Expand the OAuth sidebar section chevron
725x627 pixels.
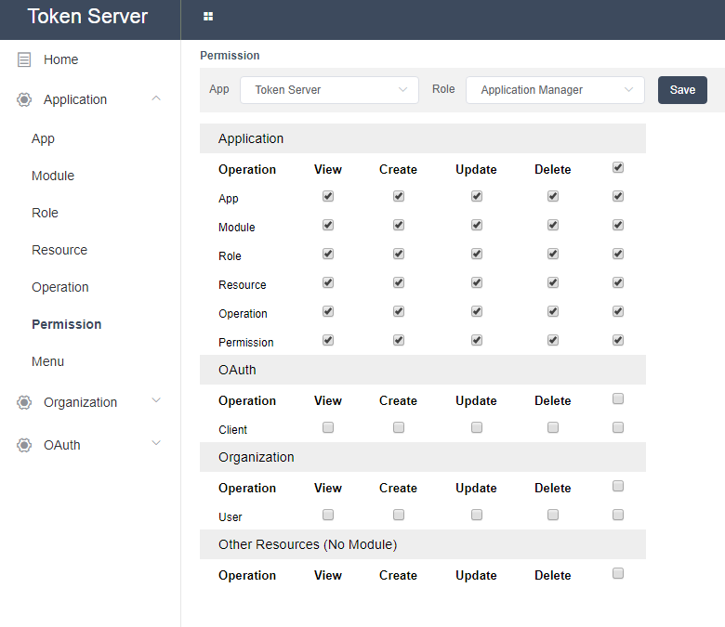pos(156,443)
